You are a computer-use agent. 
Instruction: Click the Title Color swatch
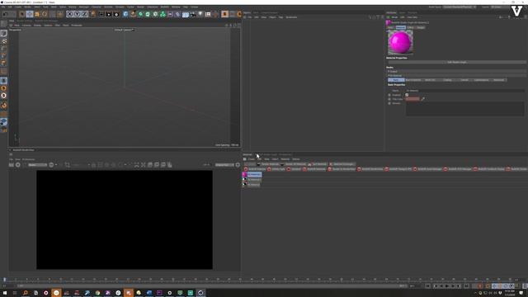[412, 99]
